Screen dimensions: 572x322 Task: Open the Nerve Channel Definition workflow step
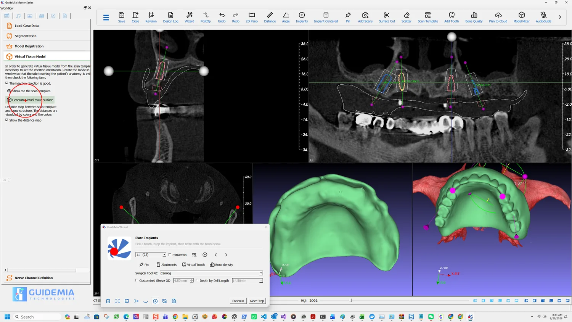[47, 278]
